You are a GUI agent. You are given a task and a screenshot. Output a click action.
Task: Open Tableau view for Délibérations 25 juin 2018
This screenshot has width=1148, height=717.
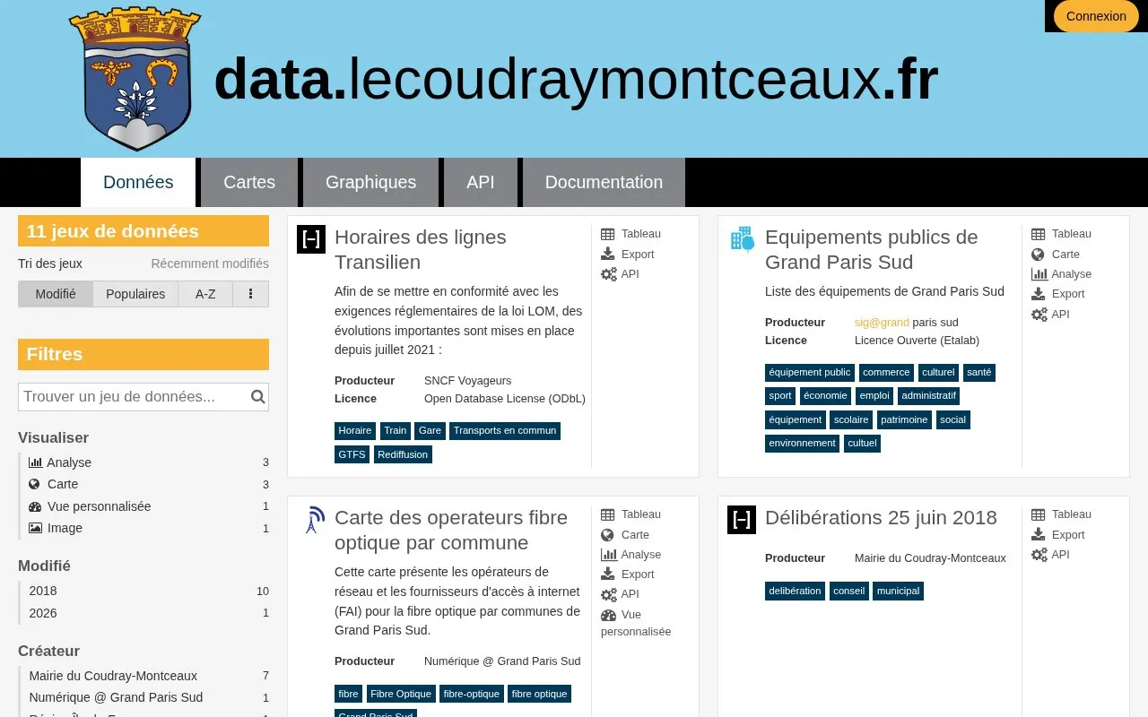tap(1062, 514)
